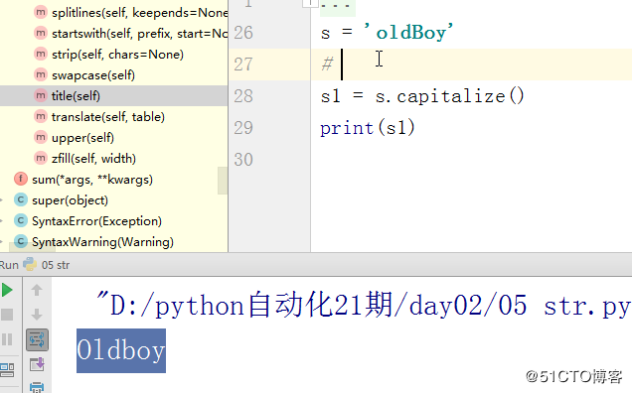Click class icon beside SyntaxWarning(Warning)
The height and width of the screenshot is (393, 632).
[21, 241]
